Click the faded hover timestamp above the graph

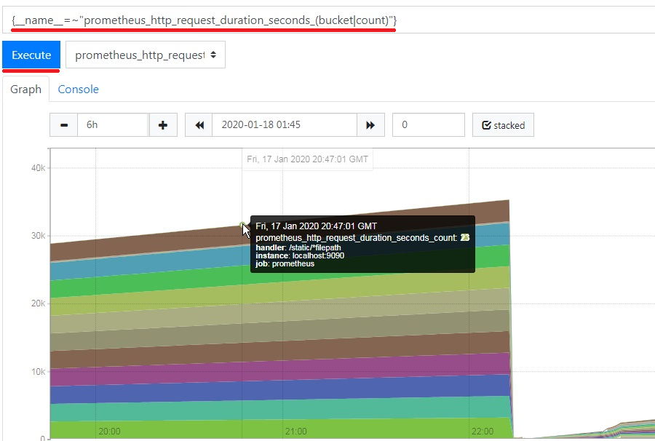307,159
